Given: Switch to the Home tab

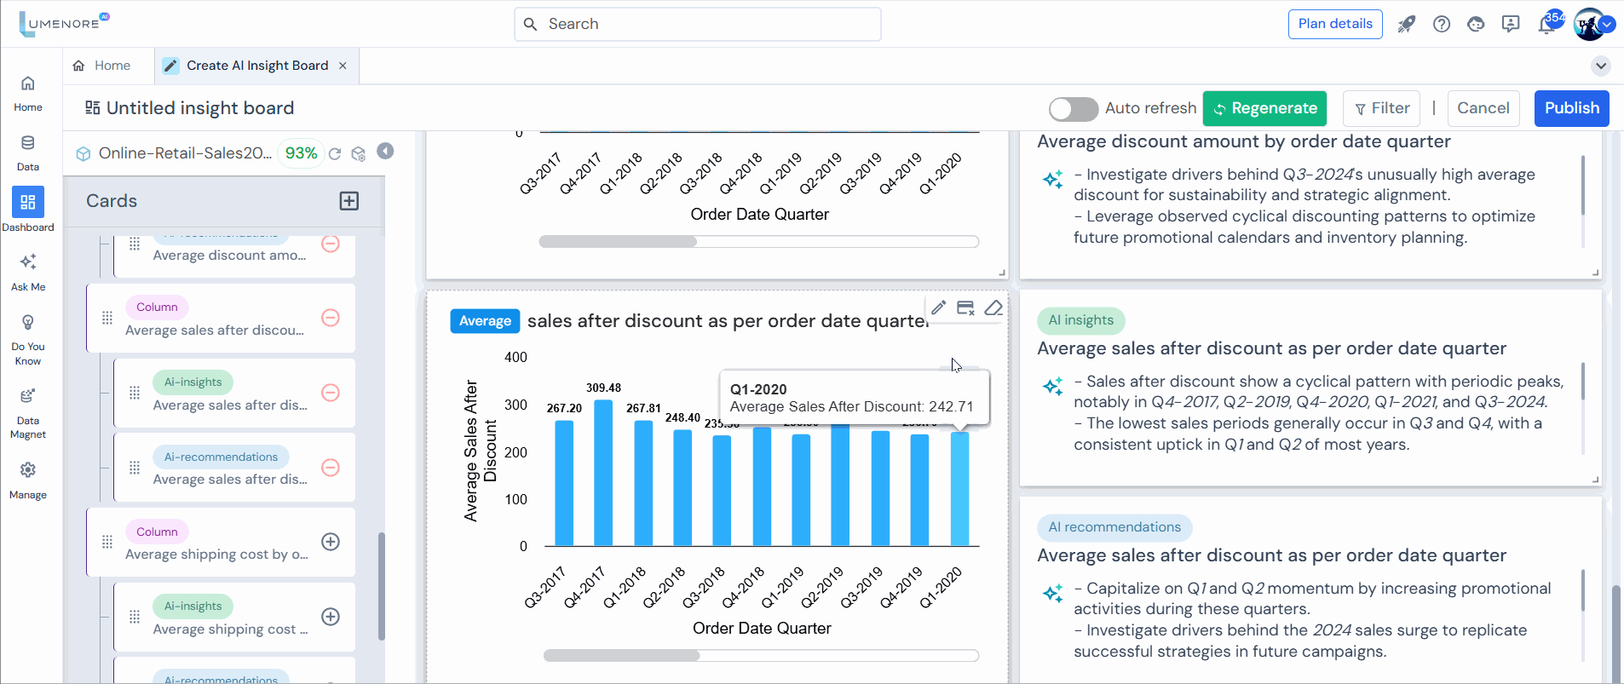Looking at the screenshot, I should (102, 66).
